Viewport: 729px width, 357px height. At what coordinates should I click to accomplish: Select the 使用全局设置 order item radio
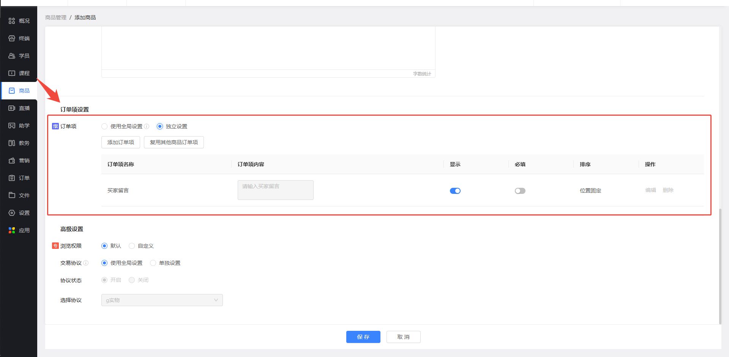[104, 126]
